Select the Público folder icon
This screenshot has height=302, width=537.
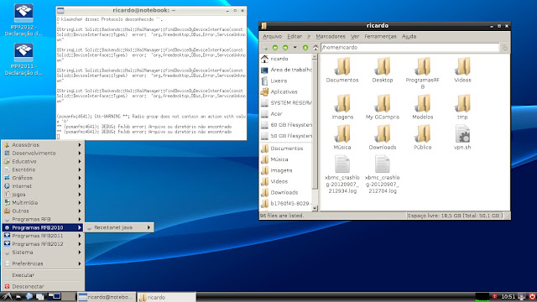pyautogui.click(x=423, y=137)
